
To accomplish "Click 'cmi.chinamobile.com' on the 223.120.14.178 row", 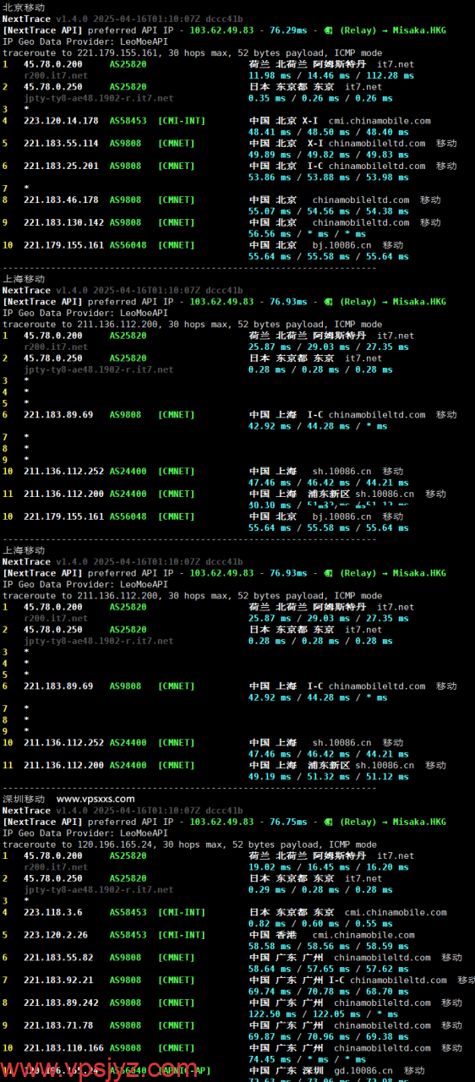I will (379, 121).
